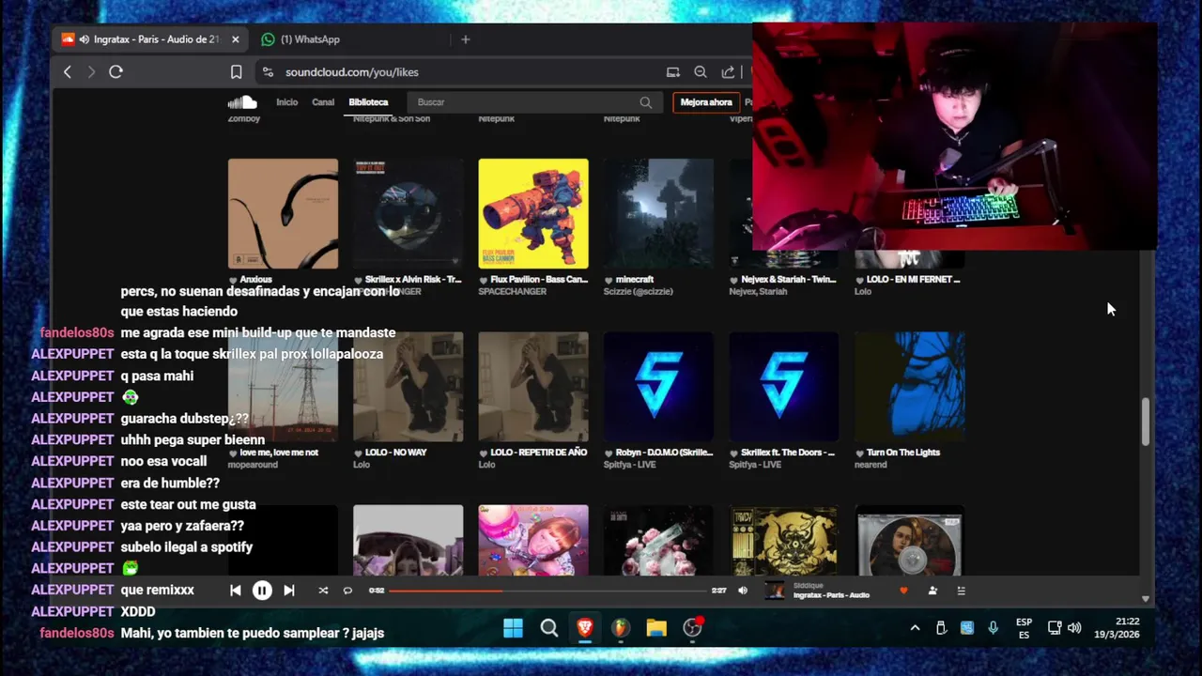Click the player volume speaker icon

click(743, 591)
